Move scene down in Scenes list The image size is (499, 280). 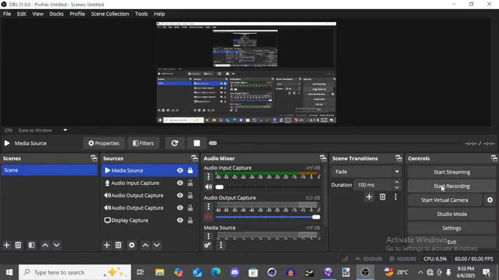point(57,245)
